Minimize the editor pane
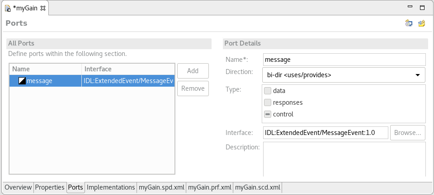 410,8
